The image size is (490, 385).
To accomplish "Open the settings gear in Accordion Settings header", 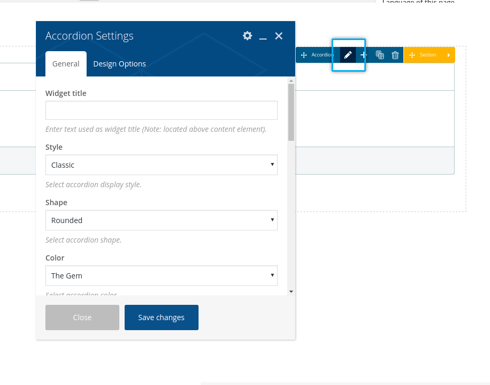I will [x=247, y=36].
